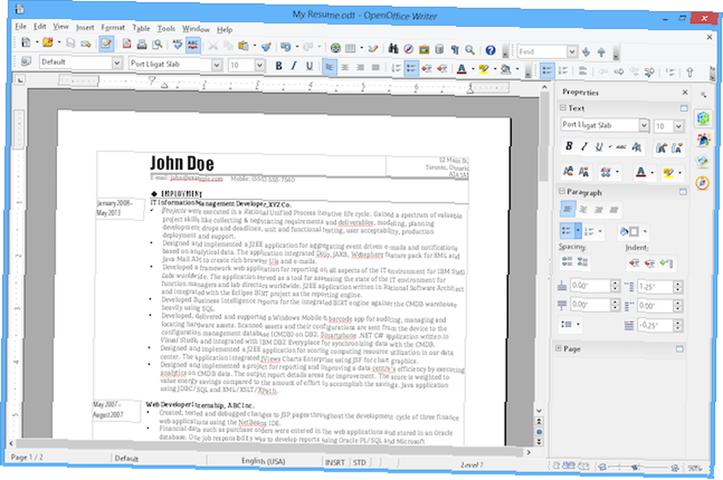This screenshot has width=723, height=480.
Task: Open the File menu
Action: tap(21, 26)
